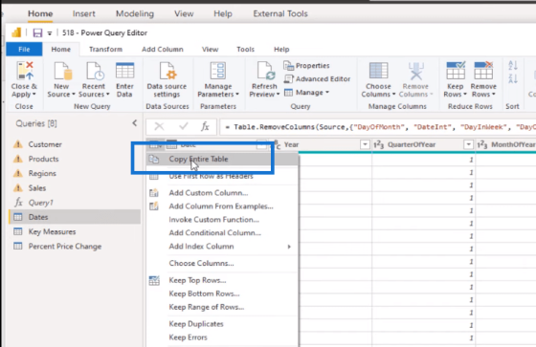The width and height of the screenshot is (536, 347).
Task: Click the Keep Rows icon
Action: coord(456,71)
